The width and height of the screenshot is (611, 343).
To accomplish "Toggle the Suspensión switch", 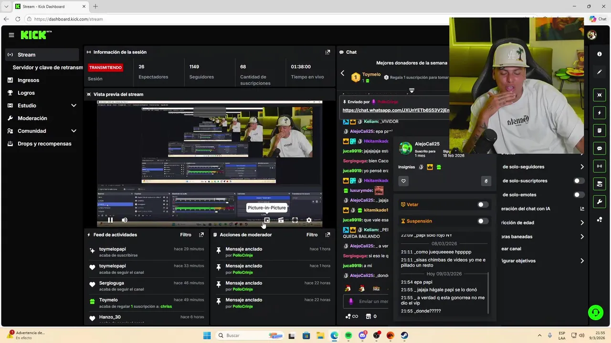I will coord(483,221).
